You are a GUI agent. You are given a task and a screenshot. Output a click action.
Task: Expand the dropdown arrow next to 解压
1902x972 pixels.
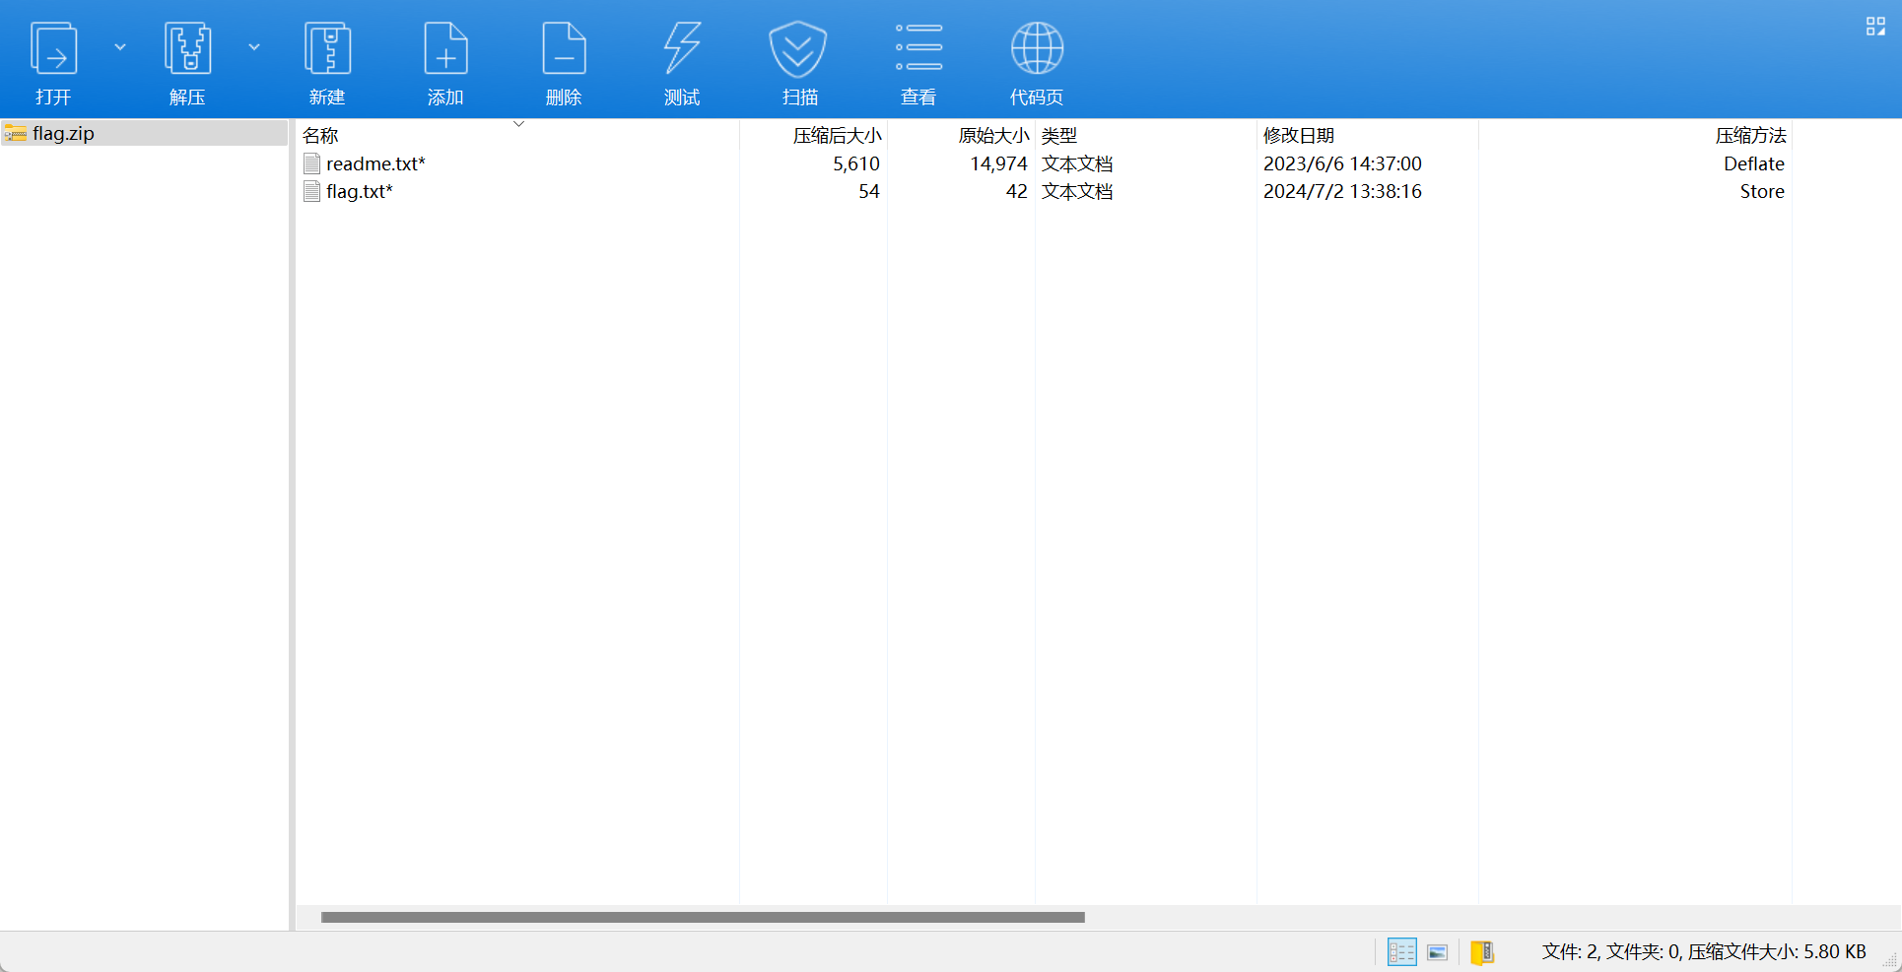click(254, 46)
